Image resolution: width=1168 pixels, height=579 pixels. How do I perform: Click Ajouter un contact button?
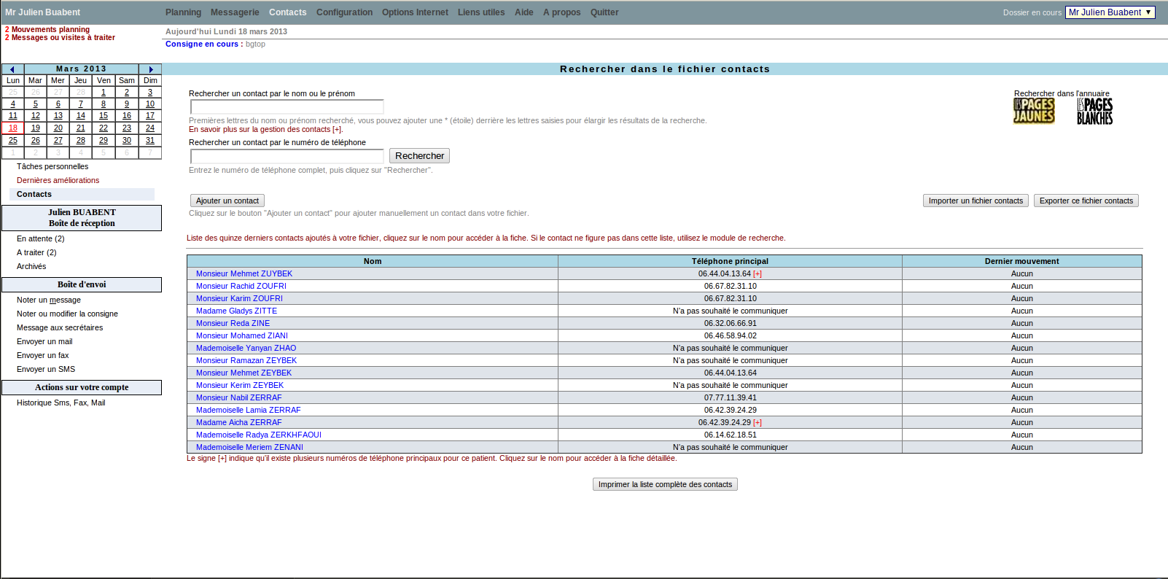click(227, 201)
